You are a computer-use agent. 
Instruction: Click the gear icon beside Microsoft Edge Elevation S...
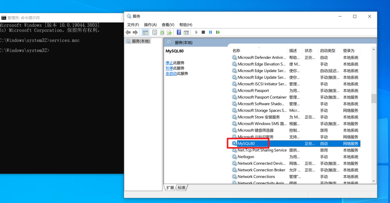point(234,64)
